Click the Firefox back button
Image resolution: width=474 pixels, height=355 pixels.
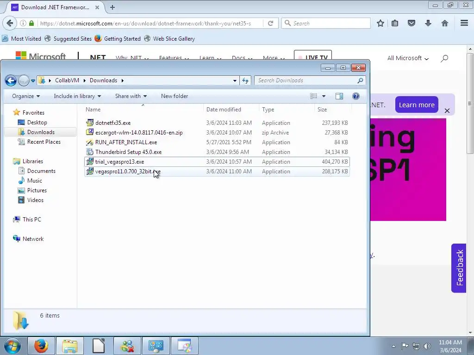(10, 23)
